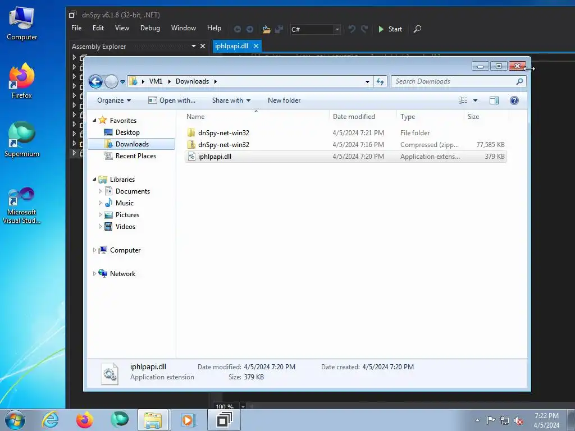Viewport: 575px width, 431px height.
Task: Click dnSpy Search magnifier icon
Action: point(417,29)
